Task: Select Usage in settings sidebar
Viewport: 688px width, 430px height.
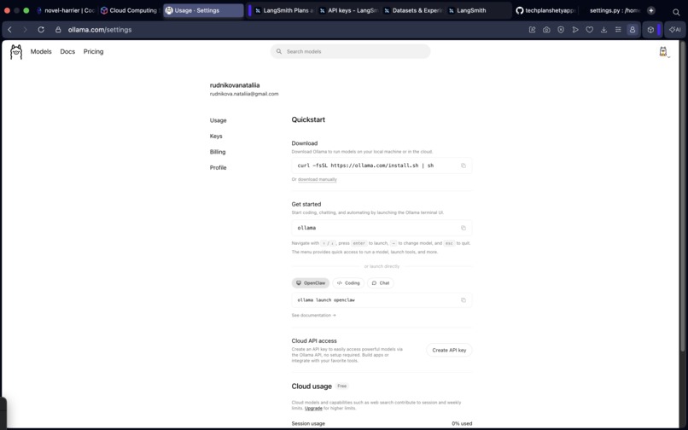Action: (x=218, y=120)
